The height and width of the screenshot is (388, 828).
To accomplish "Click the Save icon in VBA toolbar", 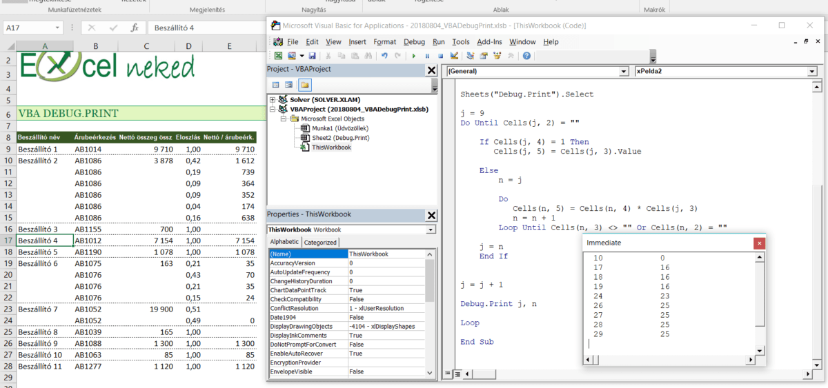I will tap(312, 56).
